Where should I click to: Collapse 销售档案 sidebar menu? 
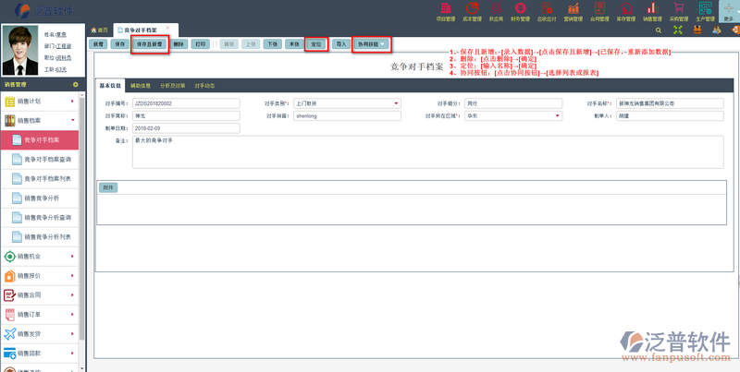(39, 121)
